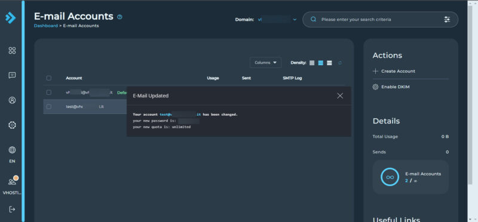Sort by the Account column header
The width and height of the screenshot is (478, 222).
[x=73, y=78]
